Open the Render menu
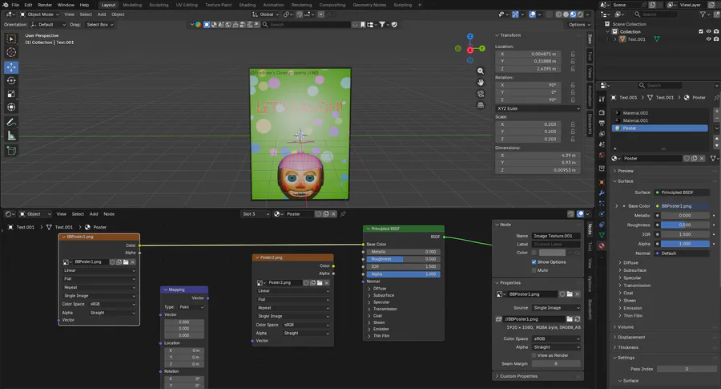Image resolution: width=721 pixels, height=389 pixels. 45,5
